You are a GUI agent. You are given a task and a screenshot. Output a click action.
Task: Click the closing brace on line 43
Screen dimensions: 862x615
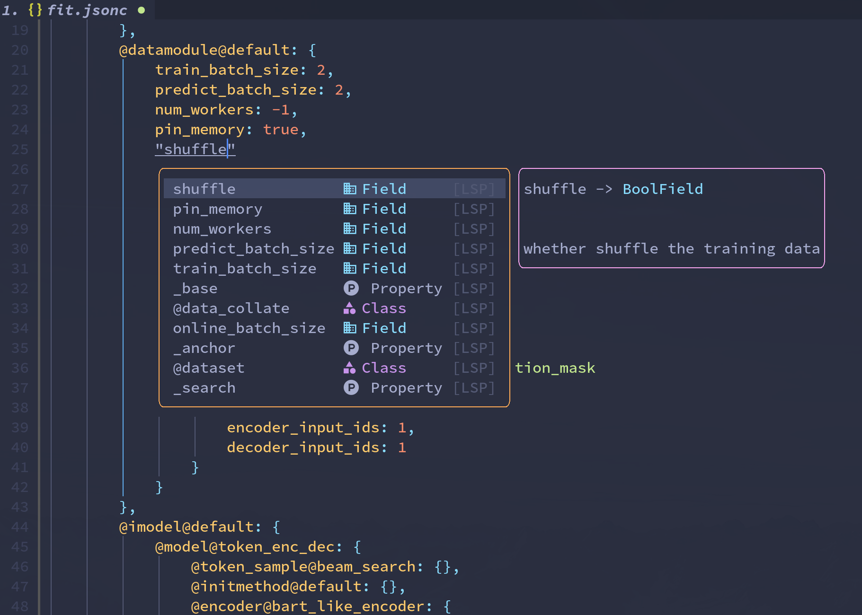pyautogui.click(x=123, y=507)
